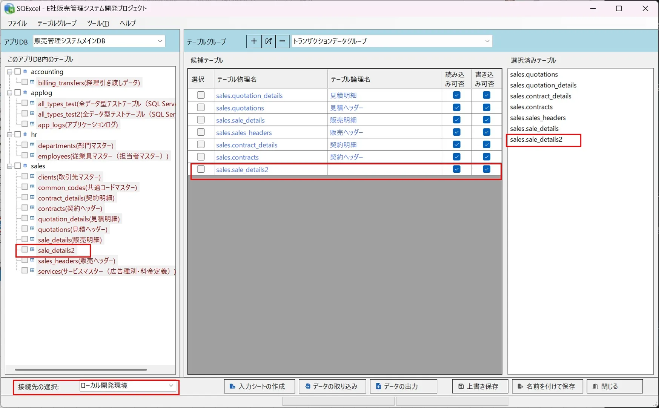Click schema icon next to hr
Viewport: 659px width, 408px height.
pos(25,134)
